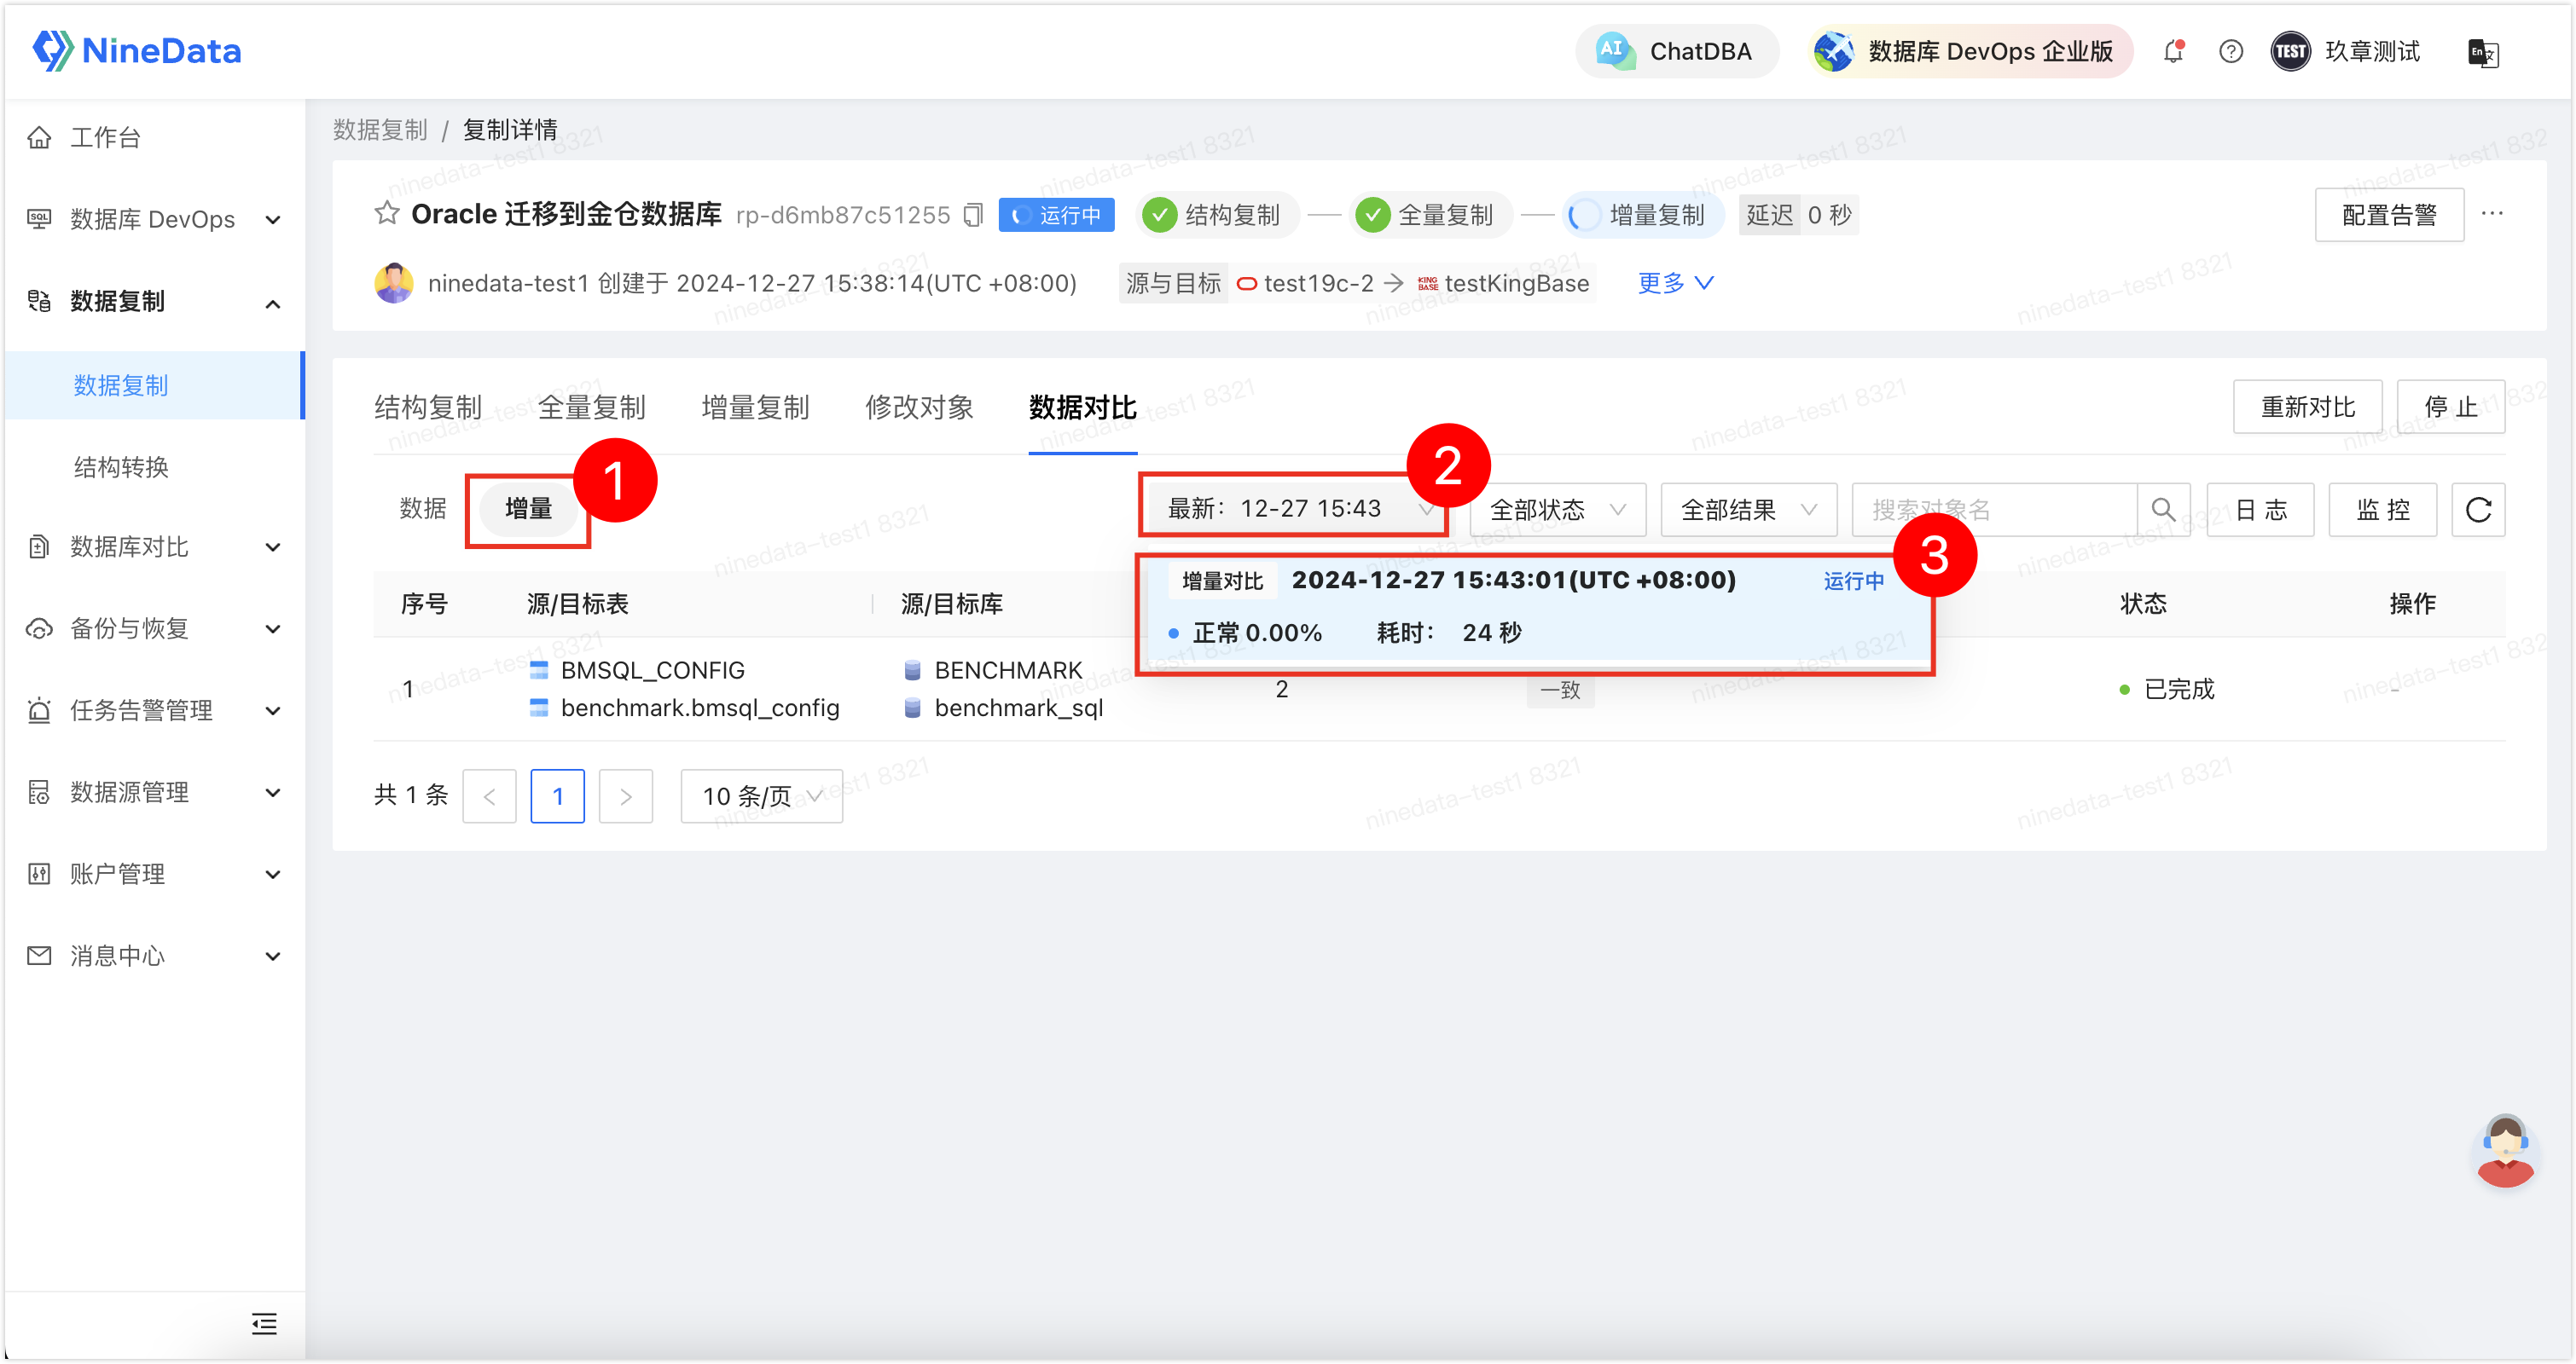Click 增量复制 running step

(x=1642, y=215)
